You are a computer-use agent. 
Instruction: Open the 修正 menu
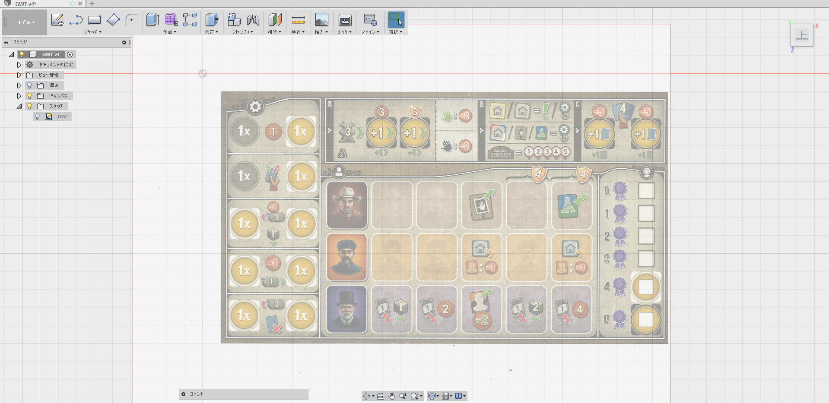coord(212,32)
